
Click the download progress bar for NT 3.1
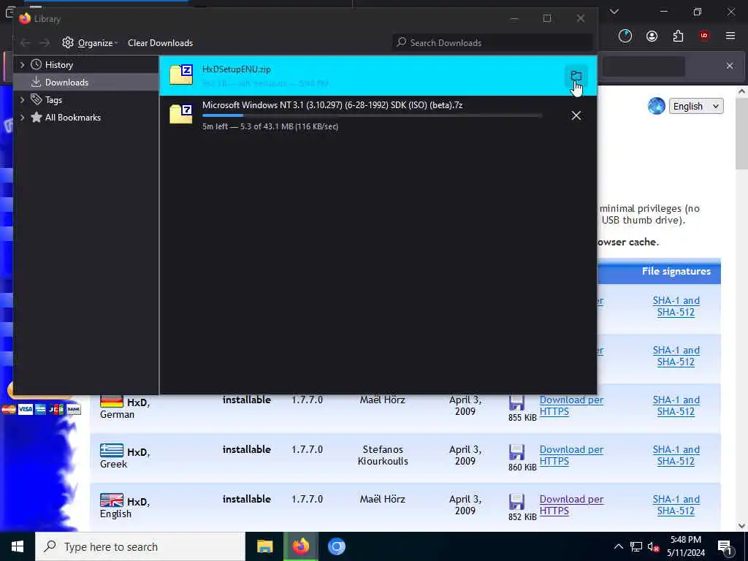point(372,115)
